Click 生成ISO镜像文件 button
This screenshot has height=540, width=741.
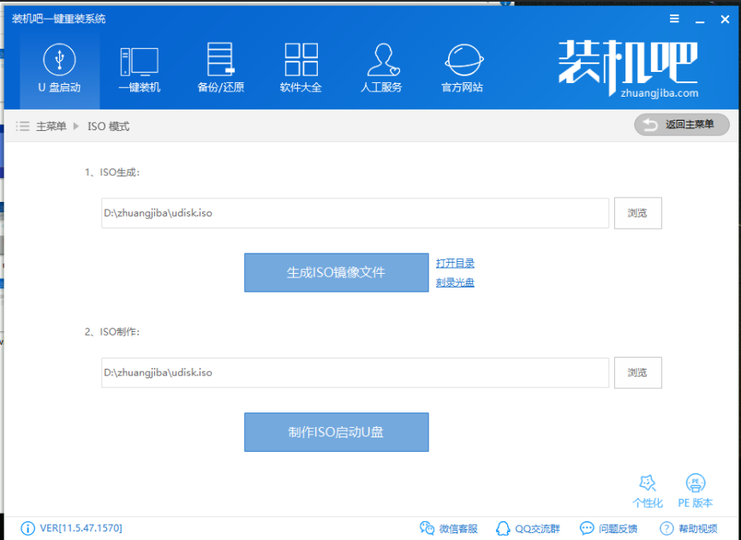point(336,272)
